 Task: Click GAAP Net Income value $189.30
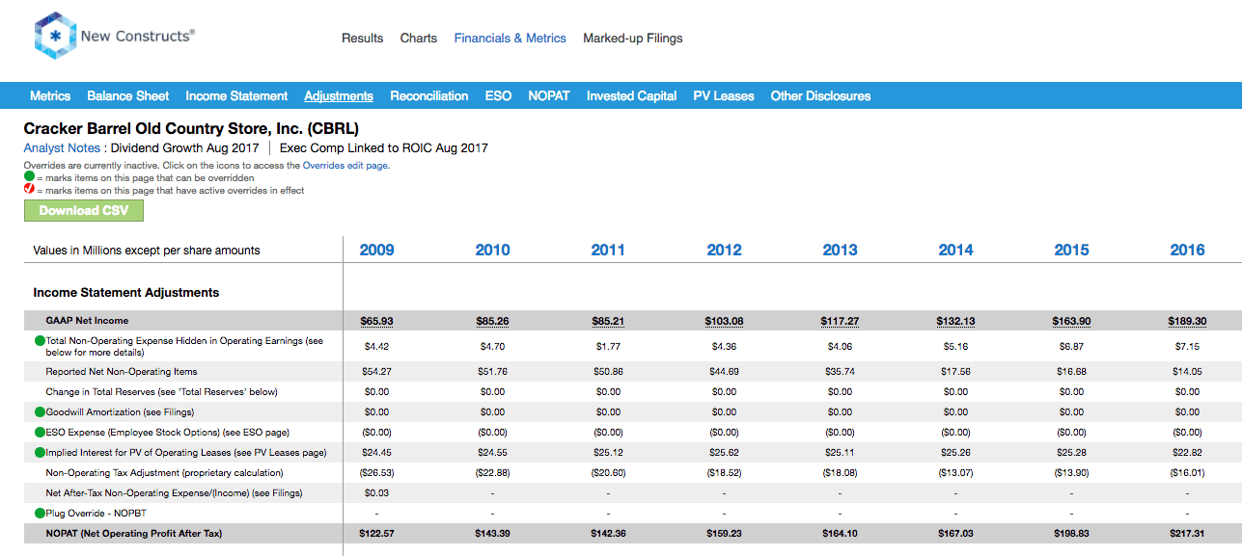point(1188,321)
